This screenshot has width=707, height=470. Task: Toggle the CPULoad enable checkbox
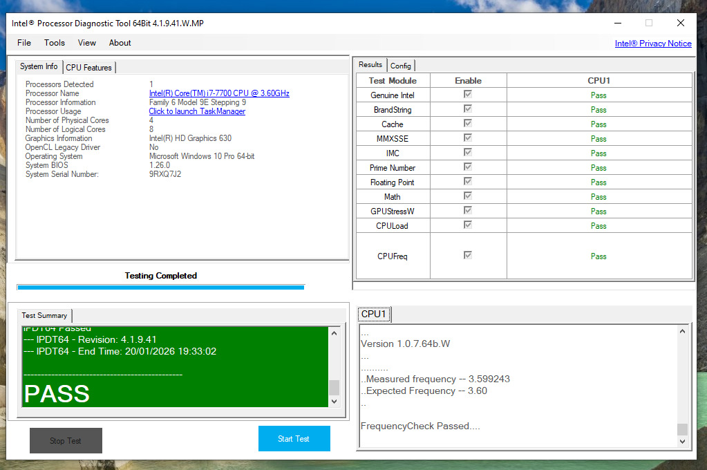[x=468, y=225]
